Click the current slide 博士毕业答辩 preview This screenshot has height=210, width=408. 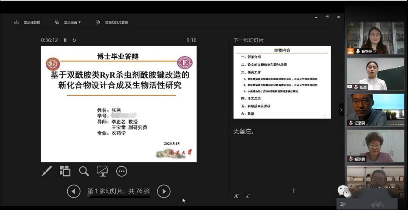(x=119, y=104)
